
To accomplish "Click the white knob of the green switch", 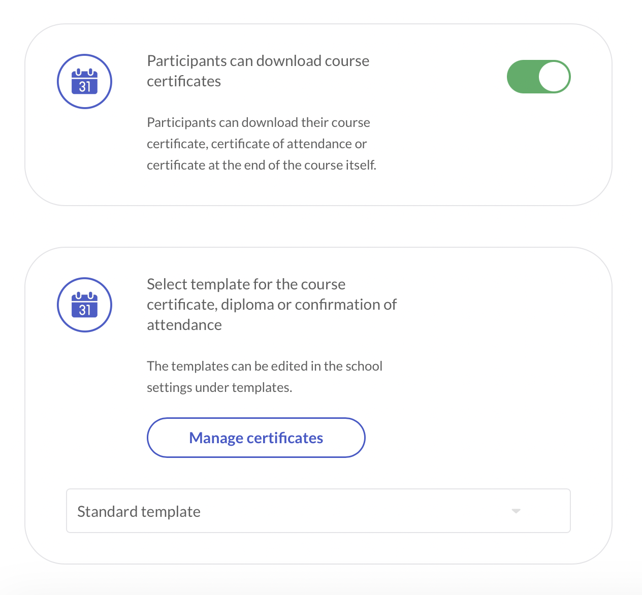I will (x=553, y=77).
